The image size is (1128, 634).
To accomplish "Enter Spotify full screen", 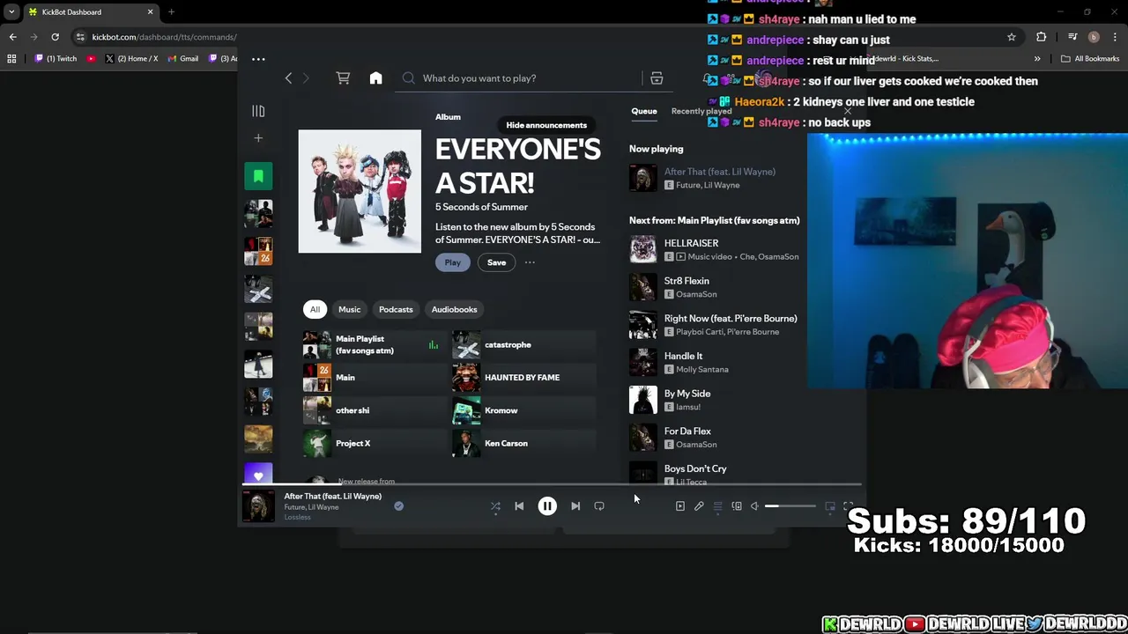I will pos(848,506).
